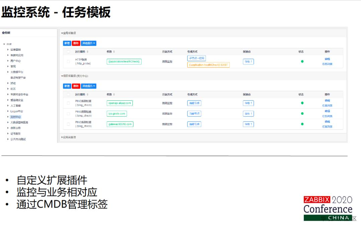This screenshot has height=227, width=361.
Task: Collapse the root tree node
Action: [4, 44]
